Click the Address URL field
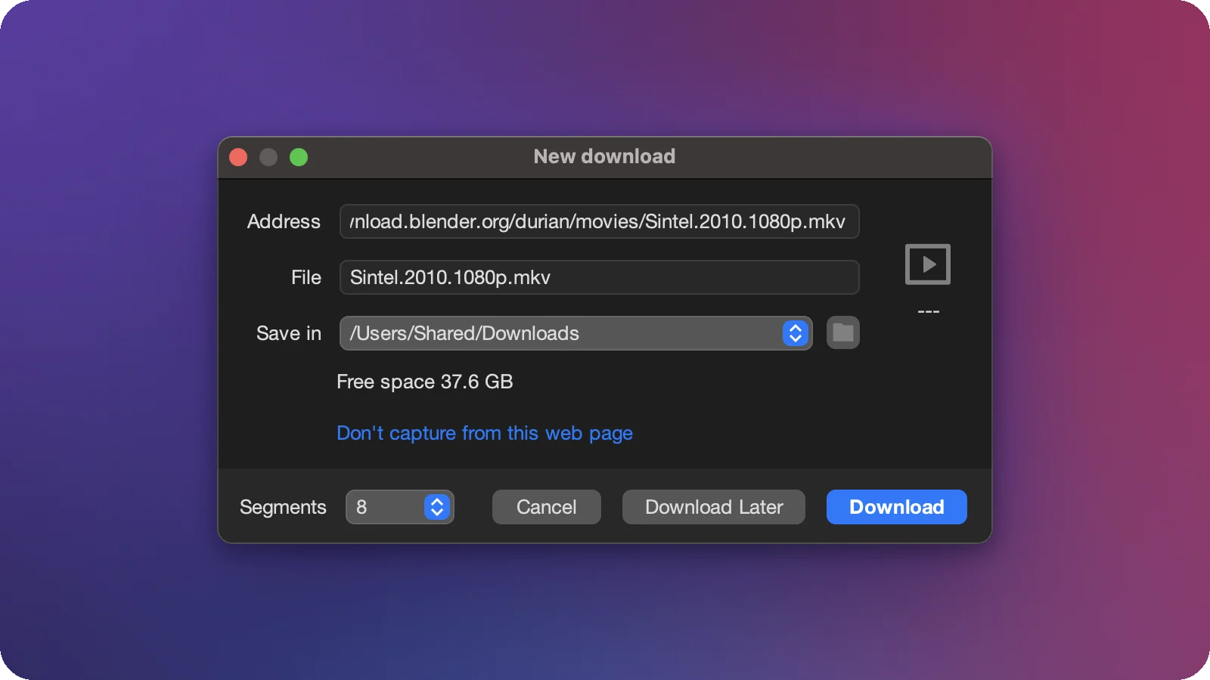 pyautogui.click(x=599, y=221)
